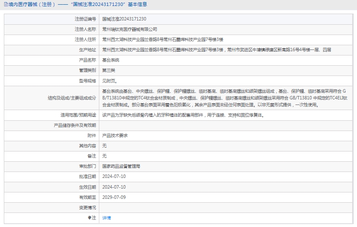Click the 变更情况 row label

(87, 207)
